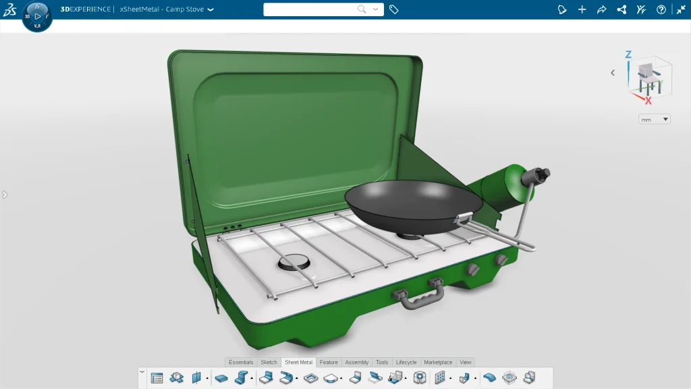Open Help via the question mark icon

(660, 9)
